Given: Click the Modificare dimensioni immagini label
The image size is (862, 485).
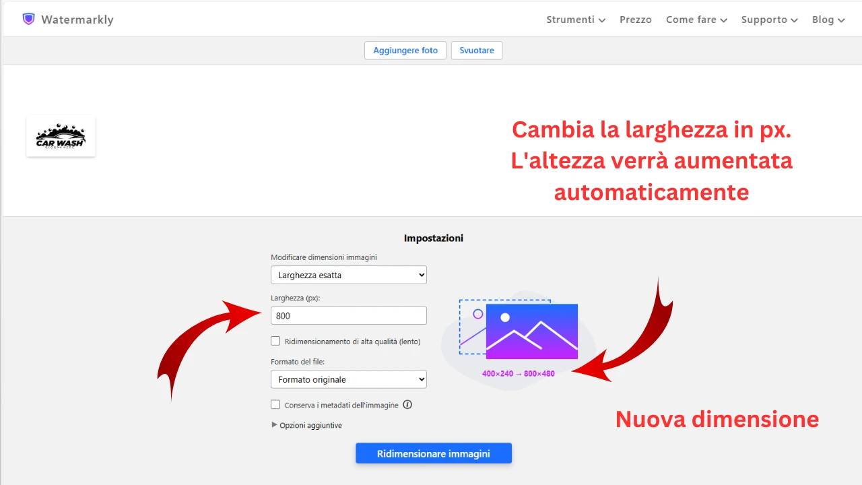Looking at the screenshot, I should (324, 257).
